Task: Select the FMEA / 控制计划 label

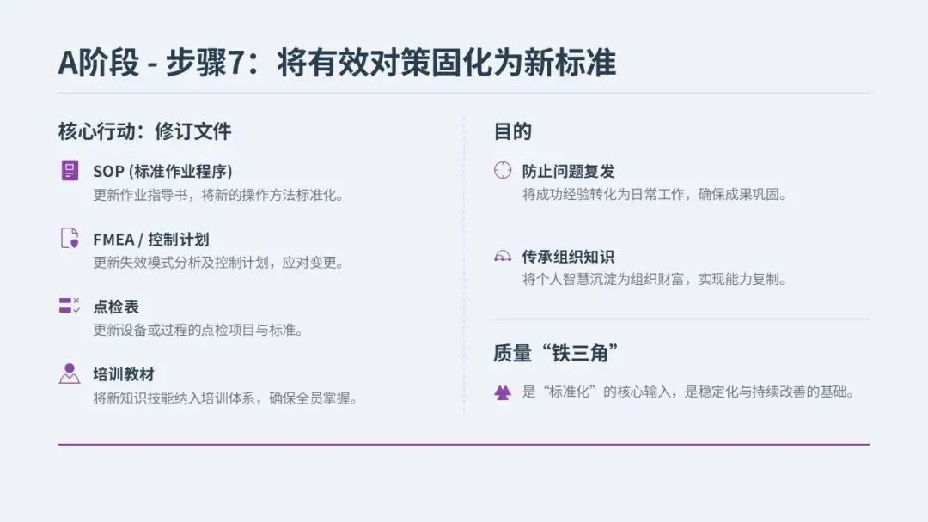Action: coord(151,240)
